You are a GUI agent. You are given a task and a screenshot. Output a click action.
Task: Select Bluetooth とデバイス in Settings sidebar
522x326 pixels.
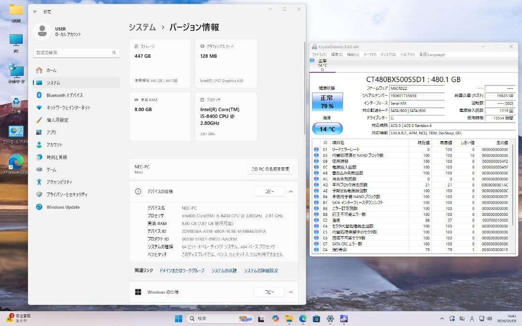76,95
